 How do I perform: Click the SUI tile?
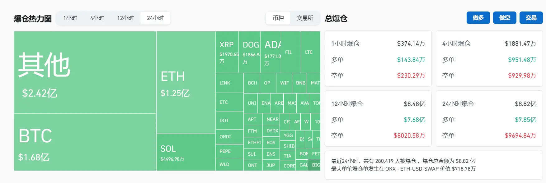tap(253, 154)
